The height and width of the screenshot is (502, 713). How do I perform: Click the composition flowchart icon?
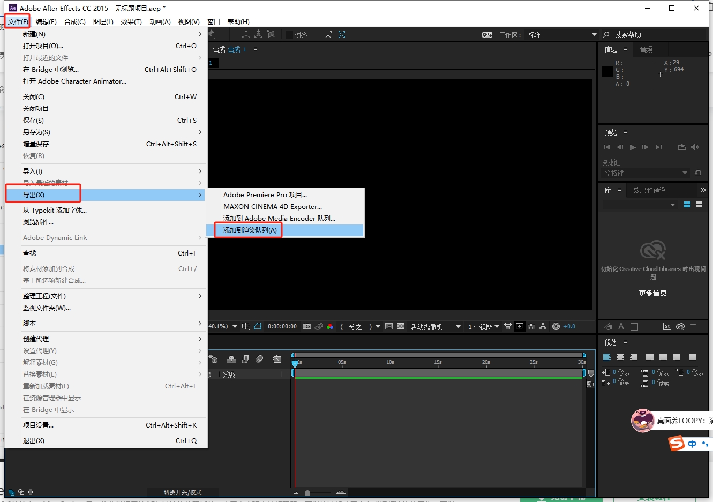pyautogui.click(x=543, y=326)
